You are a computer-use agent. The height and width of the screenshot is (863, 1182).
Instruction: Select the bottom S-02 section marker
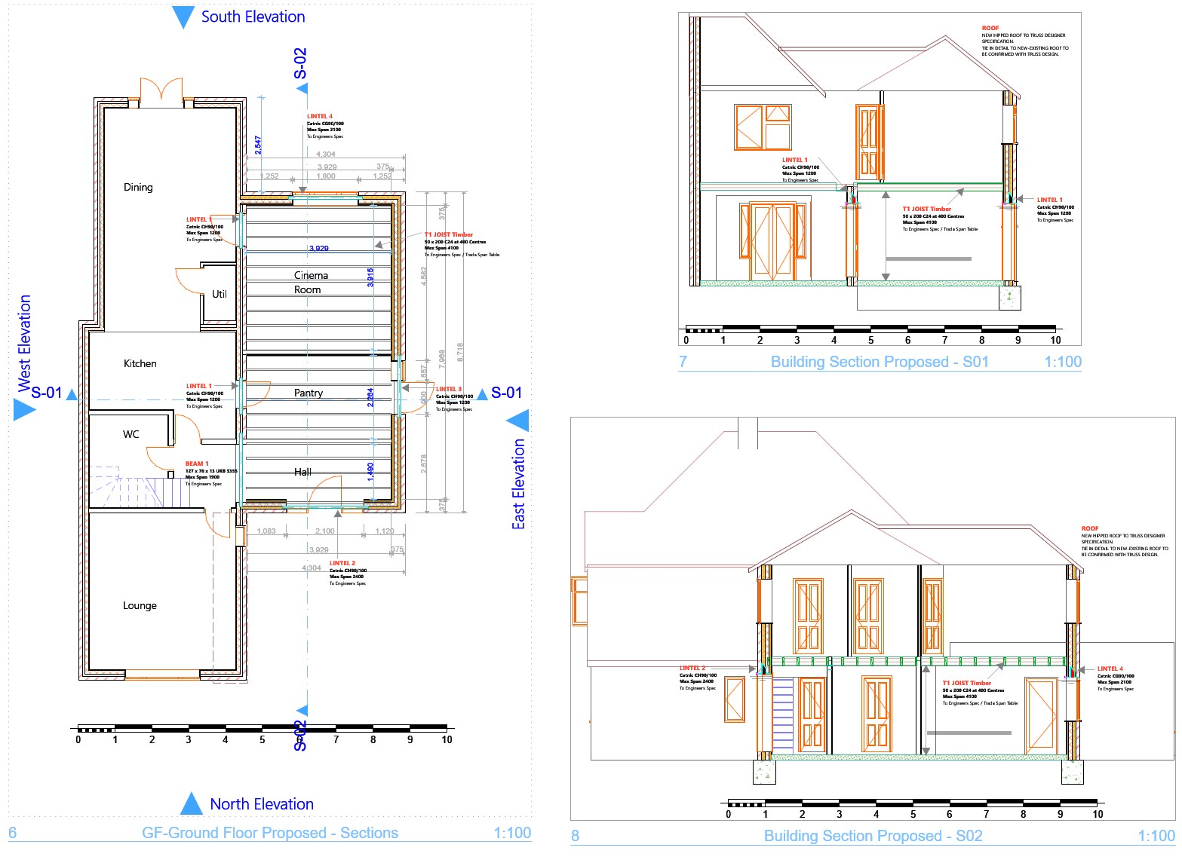click(x=300, y=735)
